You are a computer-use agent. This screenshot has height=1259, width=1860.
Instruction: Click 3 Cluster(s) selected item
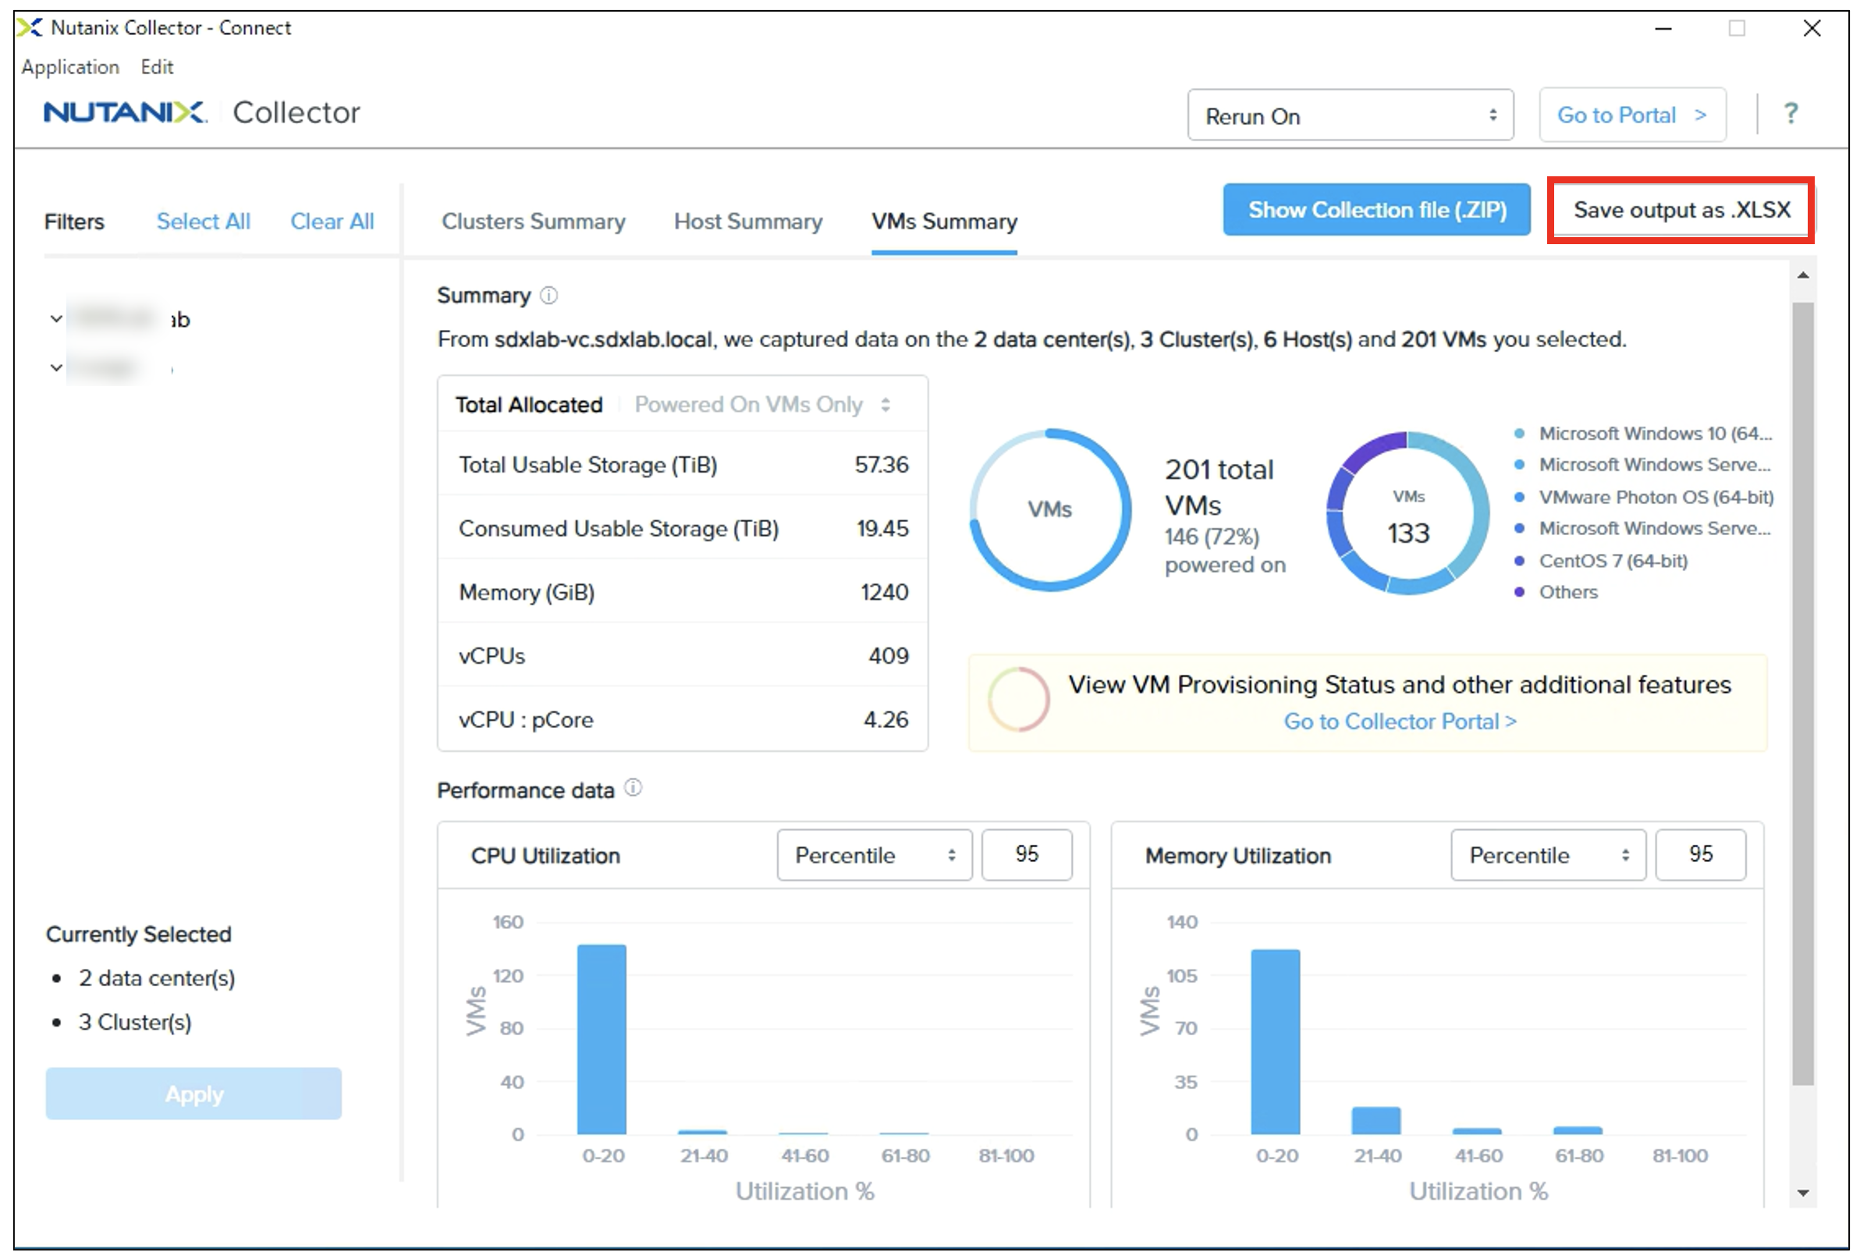[x=134, y=1022]
